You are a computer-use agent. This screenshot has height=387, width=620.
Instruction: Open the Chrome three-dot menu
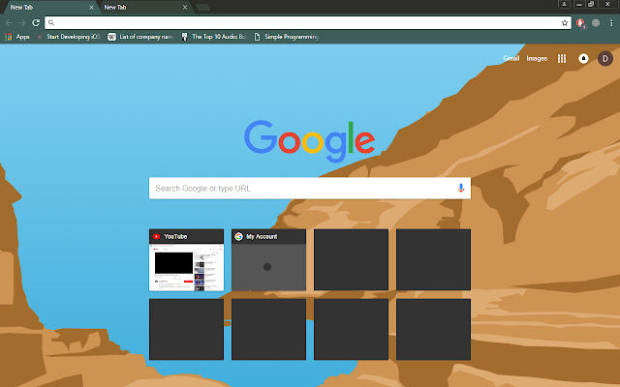[611, 23]
